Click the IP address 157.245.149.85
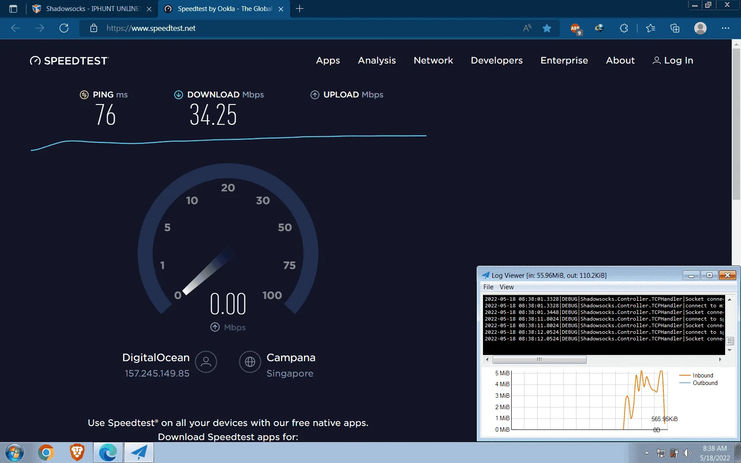 coord(157,373)
